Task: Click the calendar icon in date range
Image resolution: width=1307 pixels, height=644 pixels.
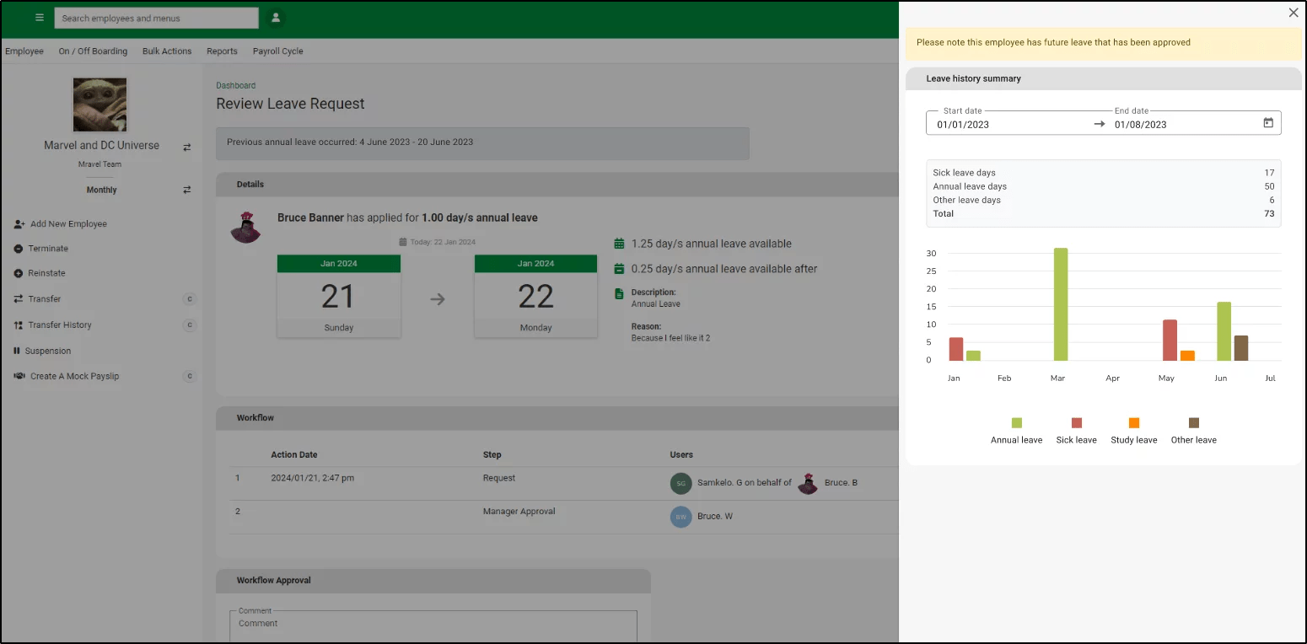Action: coord(1267,123)
